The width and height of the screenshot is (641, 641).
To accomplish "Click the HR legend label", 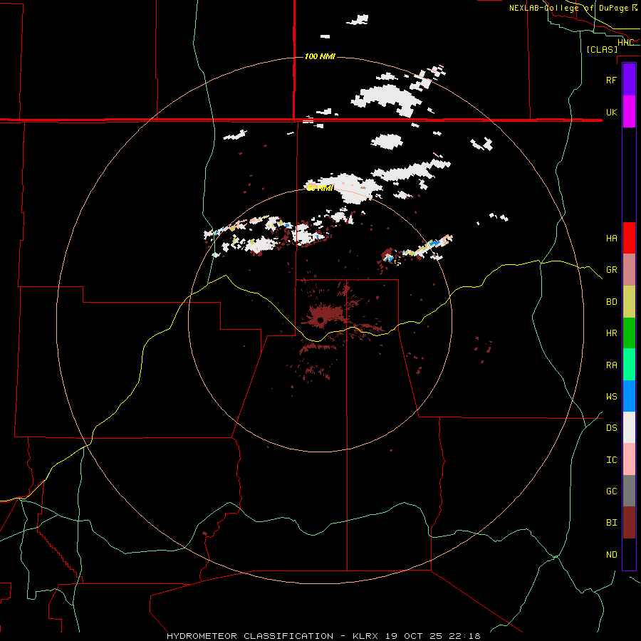I will point(611,333).
